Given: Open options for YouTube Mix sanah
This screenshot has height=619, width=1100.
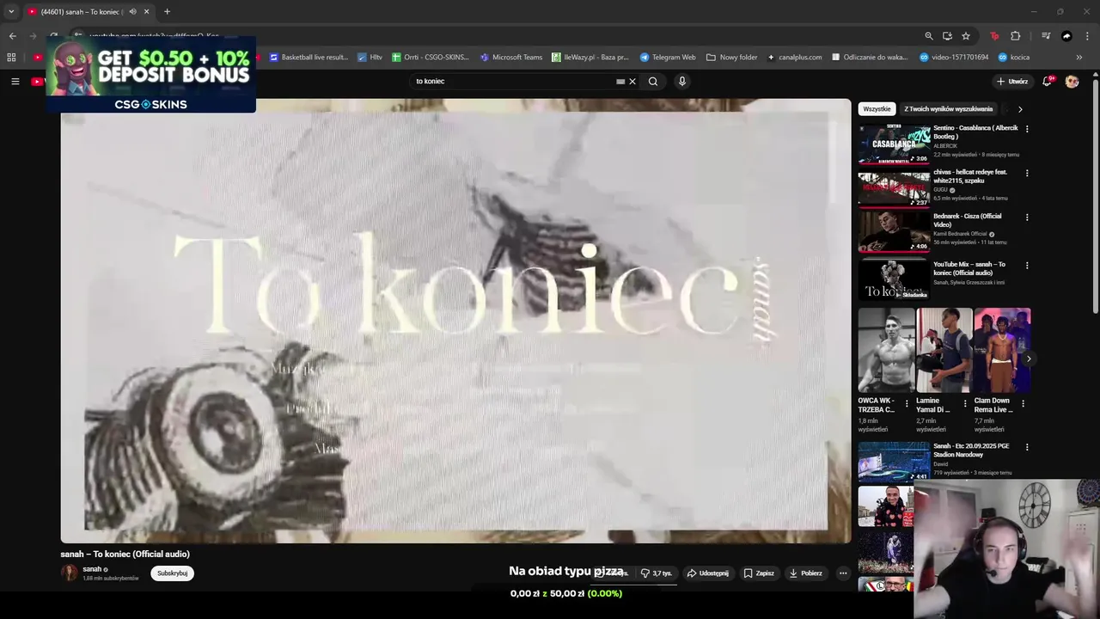Looking at the screenshot, I should [x=1027, y=266].
